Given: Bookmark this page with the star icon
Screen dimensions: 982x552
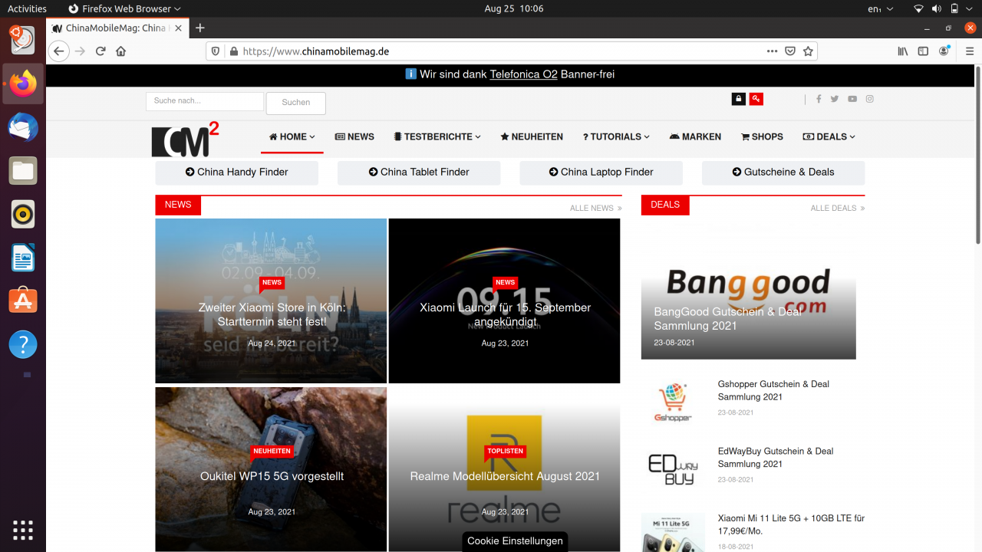Looking at the screenshot, I should coord(808,51).
